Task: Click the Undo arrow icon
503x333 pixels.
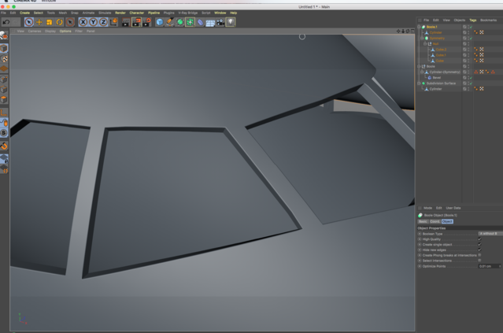Action: [x=6, y=22]
